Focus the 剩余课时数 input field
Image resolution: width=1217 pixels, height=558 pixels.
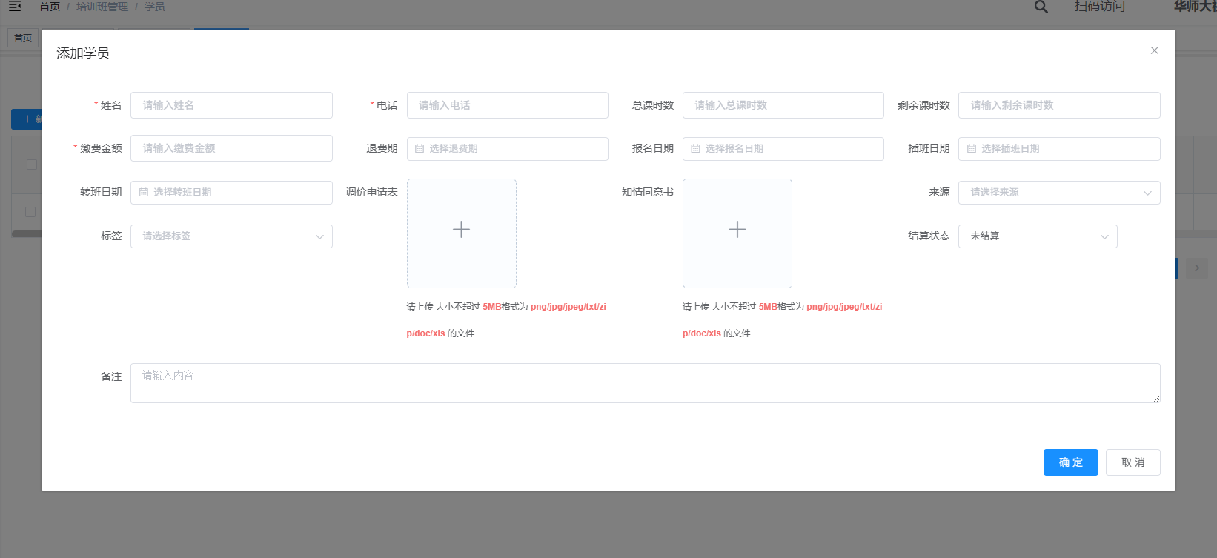[x=1059, y=105]
